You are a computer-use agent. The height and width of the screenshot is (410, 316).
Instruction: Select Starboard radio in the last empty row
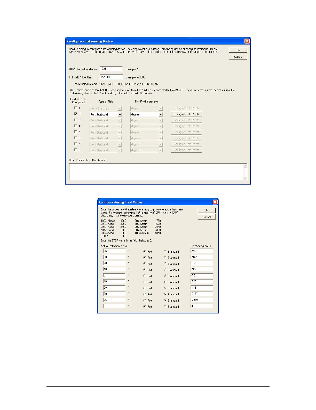click(165, 306)
